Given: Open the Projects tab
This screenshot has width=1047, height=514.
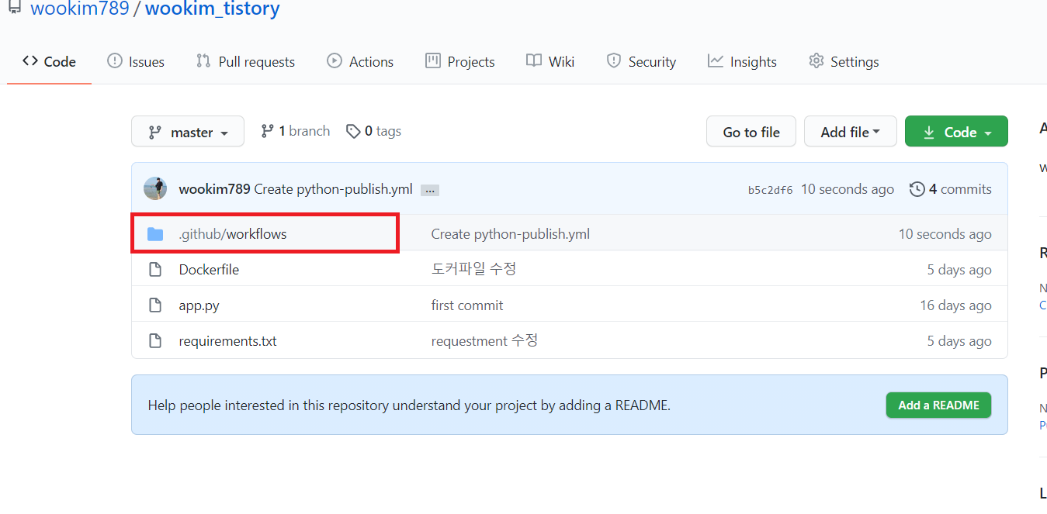Looking at the screenshot, I should 460,62.
